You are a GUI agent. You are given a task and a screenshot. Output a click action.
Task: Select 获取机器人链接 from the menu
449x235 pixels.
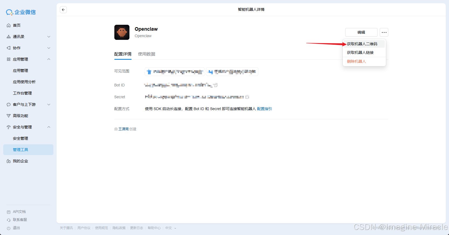364,52
